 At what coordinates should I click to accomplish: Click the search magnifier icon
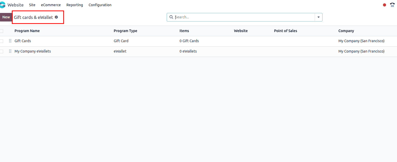pyautogui.click(x=171, y=17)
